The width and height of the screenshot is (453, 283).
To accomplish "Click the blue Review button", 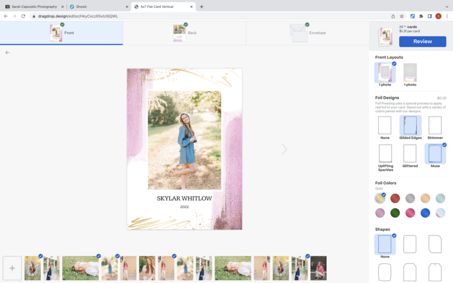I will 422,41.
